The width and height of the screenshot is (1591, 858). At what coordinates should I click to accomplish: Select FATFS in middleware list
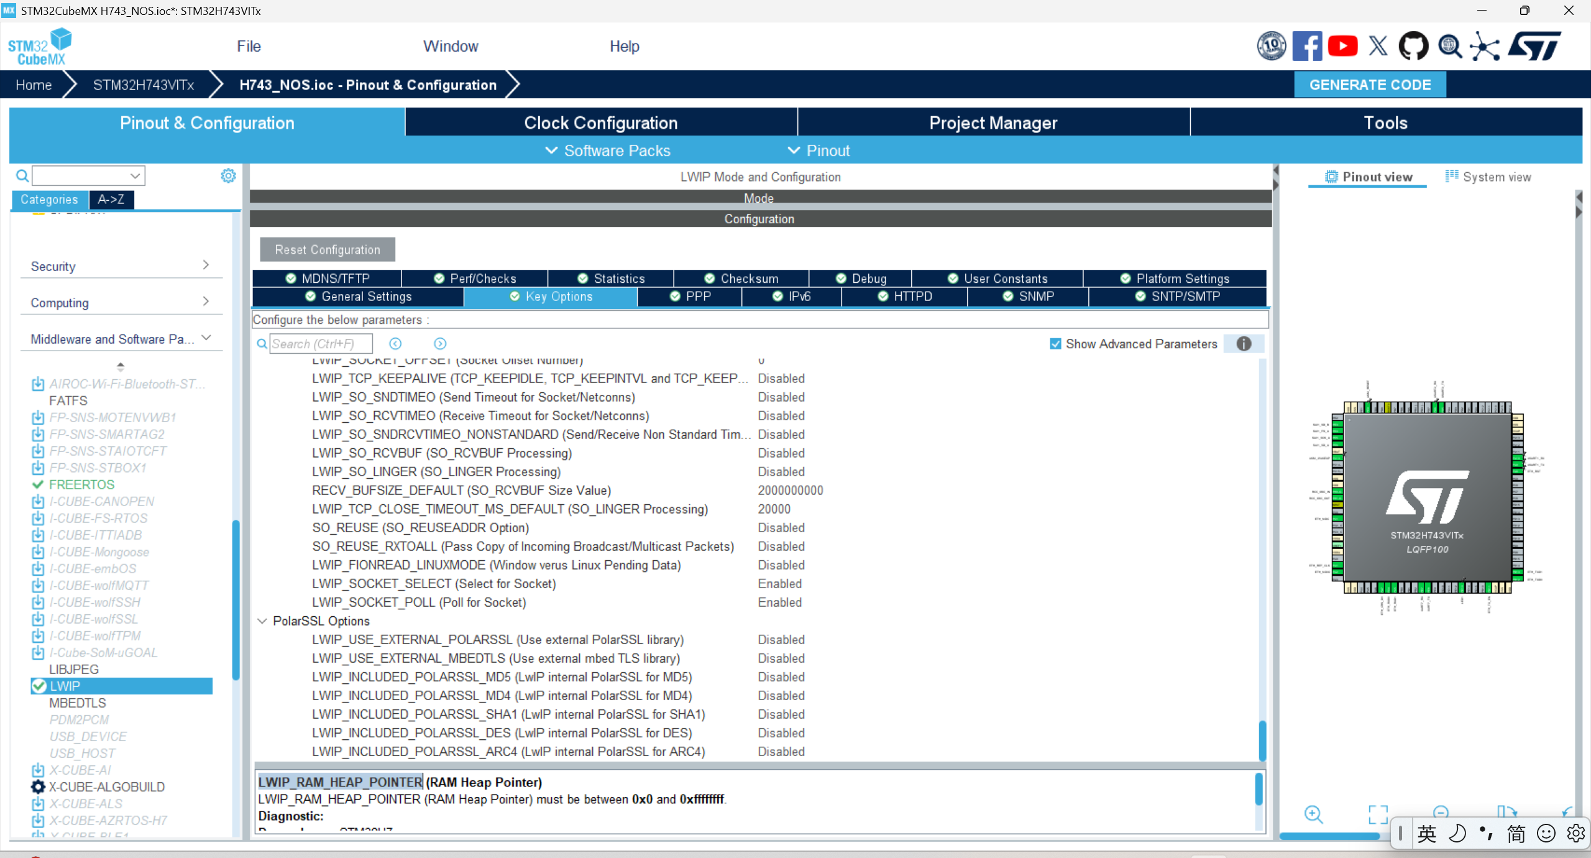click(x=68, y=400)
